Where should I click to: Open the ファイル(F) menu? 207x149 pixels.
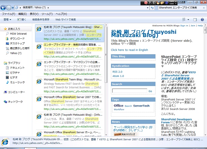[x=8, y=14]
